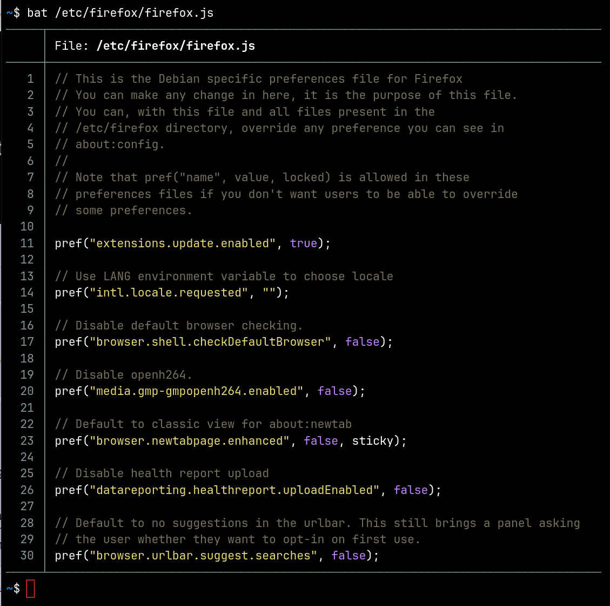
Task: Click the string "media.gmp-gmpopenh264.enabled"
Action: click(x=196, y=391)
